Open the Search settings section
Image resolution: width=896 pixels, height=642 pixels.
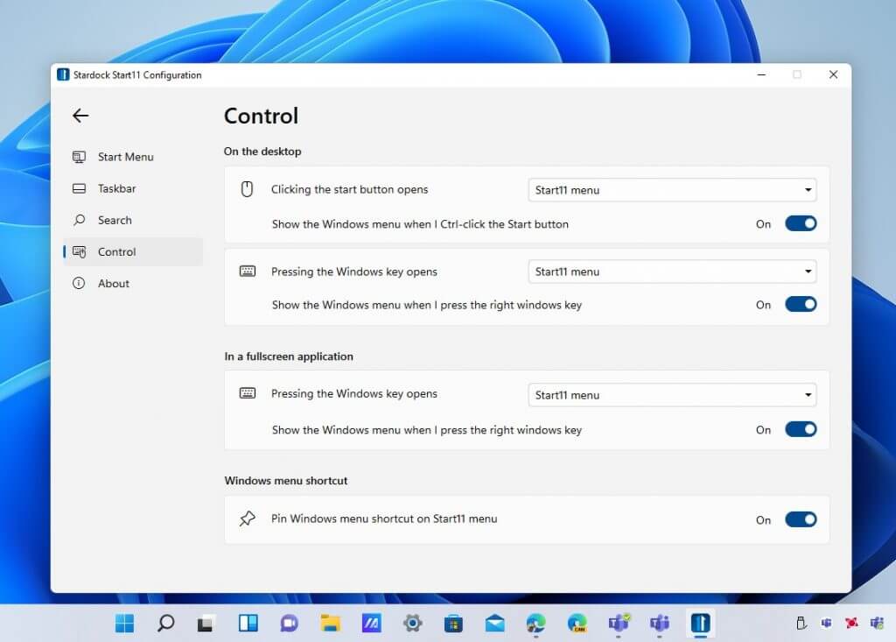click(133, 221)
